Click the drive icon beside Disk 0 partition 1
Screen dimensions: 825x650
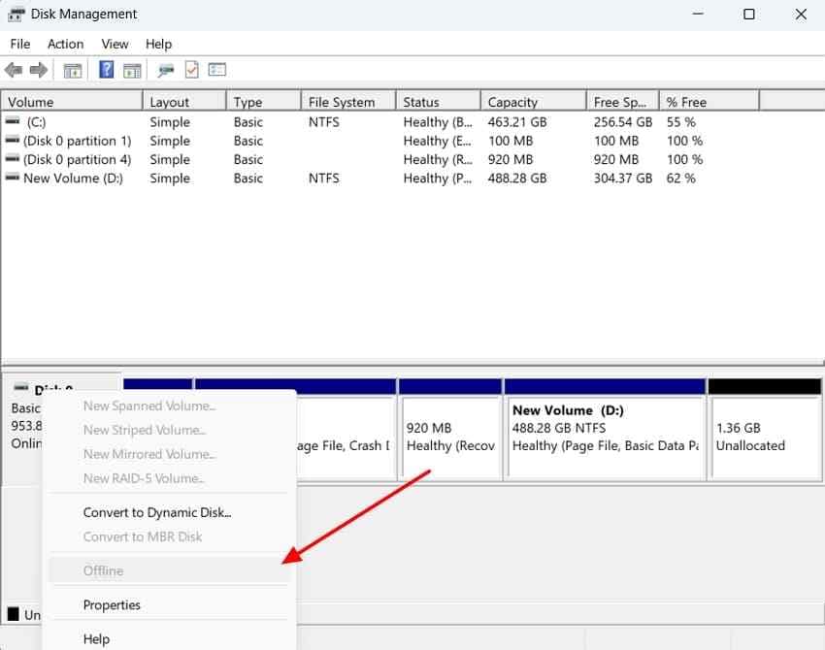click(13, 140)
